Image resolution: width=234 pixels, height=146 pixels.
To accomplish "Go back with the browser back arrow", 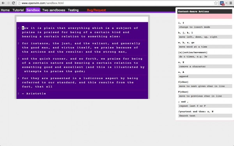I will [3, 3].
